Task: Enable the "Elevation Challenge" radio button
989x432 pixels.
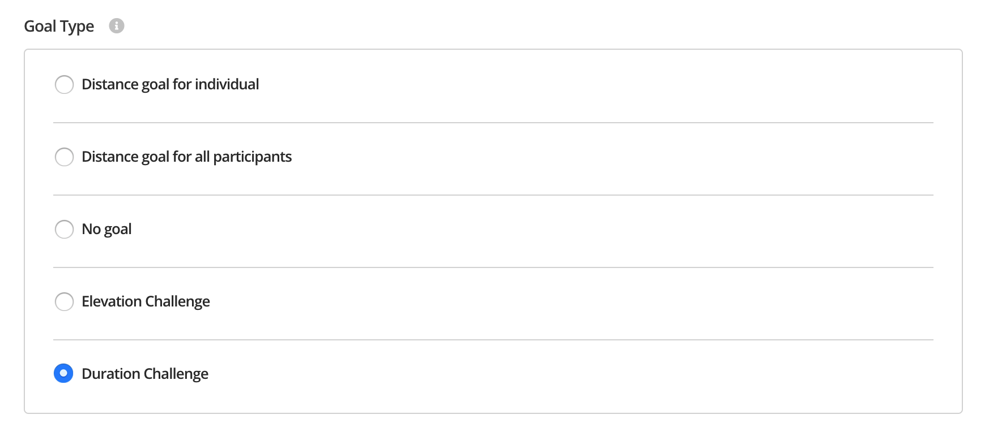Action: pyautogui.click(x=64, y=302)
